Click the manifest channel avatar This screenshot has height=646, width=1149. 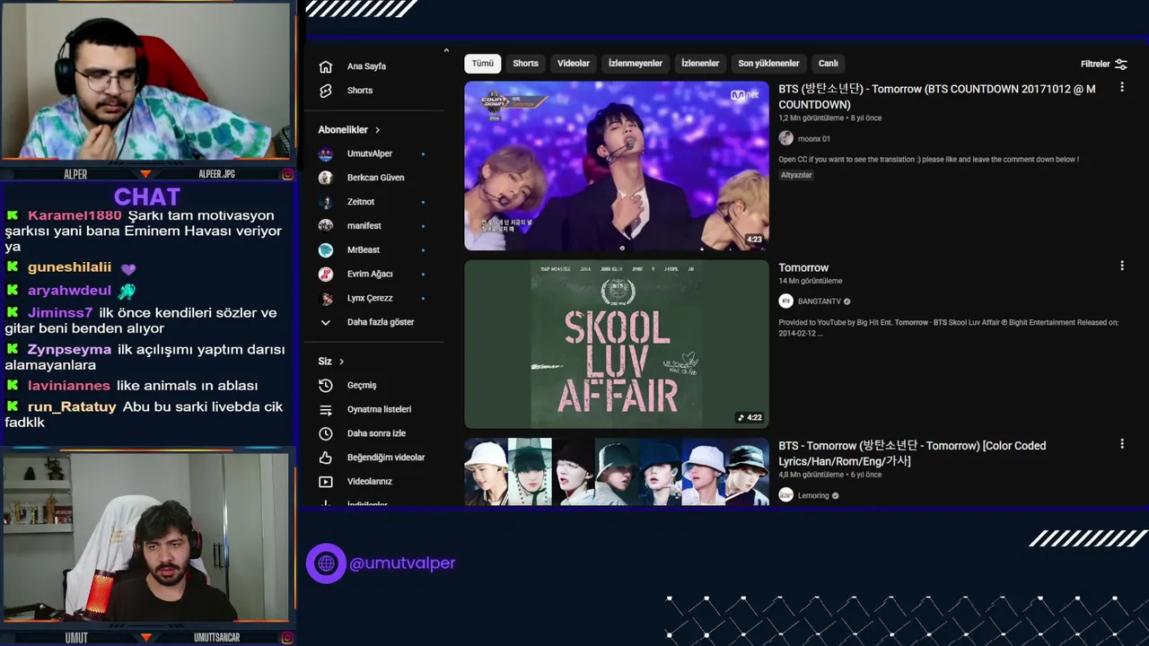click(326, 226)
